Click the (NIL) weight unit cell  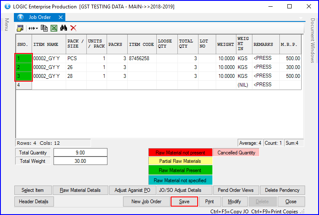click(244, 85)
